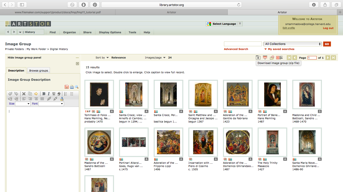Image resolution: width=343 pixels, height=192 pixels.
Task: Redo in the description editor
Action: (x=16, y=94)
